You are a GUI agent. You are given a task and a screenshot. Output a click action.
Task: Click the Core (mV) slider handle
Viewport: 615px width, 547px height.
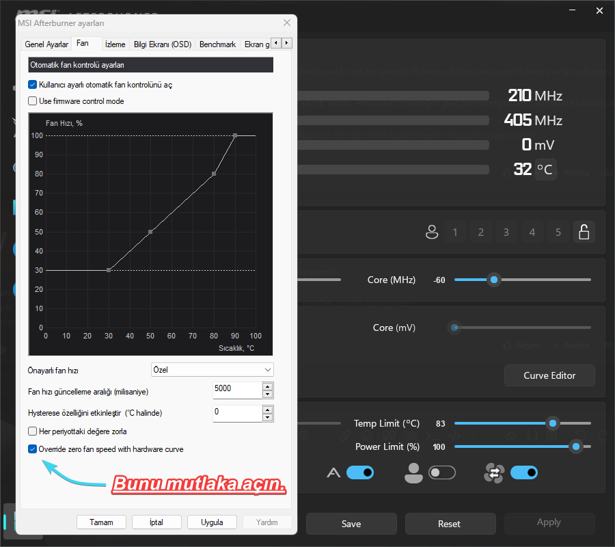[x=454, y=328]
